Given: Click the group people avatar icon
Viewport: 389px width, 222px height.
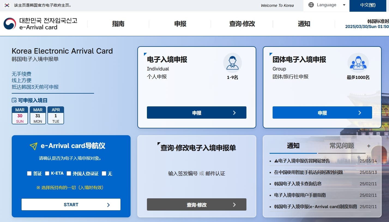Looking at the screenshot, I should (358, 62).
